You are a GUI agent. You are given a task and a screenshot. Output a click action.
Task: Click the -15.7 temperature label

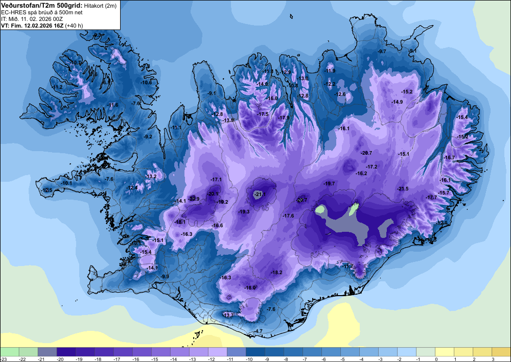coord(444,192)
